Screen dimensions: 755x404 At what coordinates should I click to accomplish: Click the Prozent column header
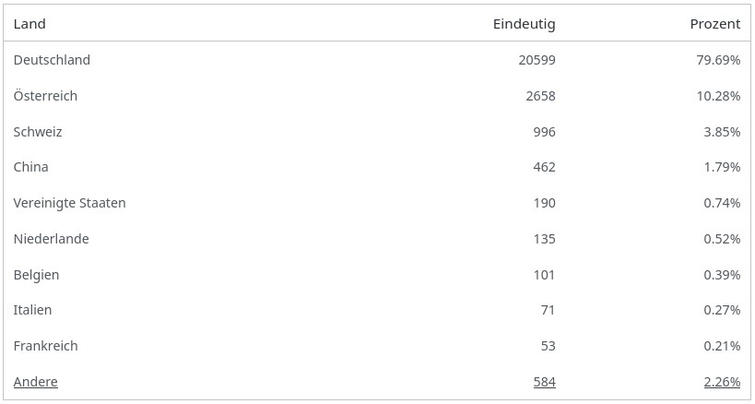714,24
